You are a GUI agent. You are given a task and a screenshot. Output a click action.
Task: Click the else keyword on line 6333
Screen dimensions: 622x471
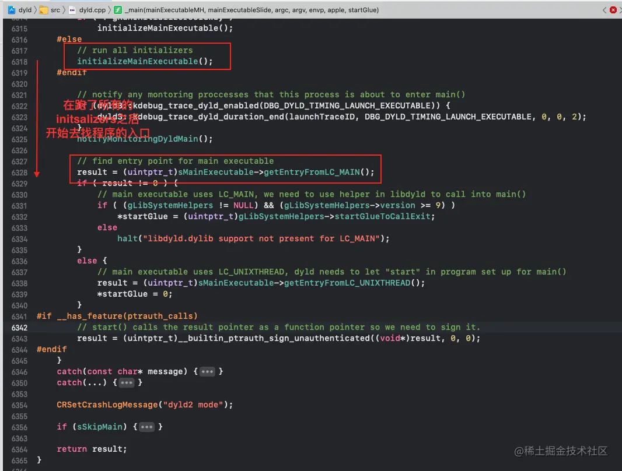tap(107, 227)
